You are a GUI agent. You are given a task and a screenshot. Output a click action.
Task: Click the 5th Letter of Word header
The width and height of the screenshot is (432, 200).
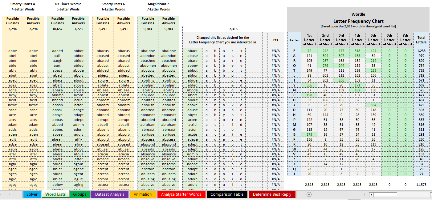click(x=373, y=40)
